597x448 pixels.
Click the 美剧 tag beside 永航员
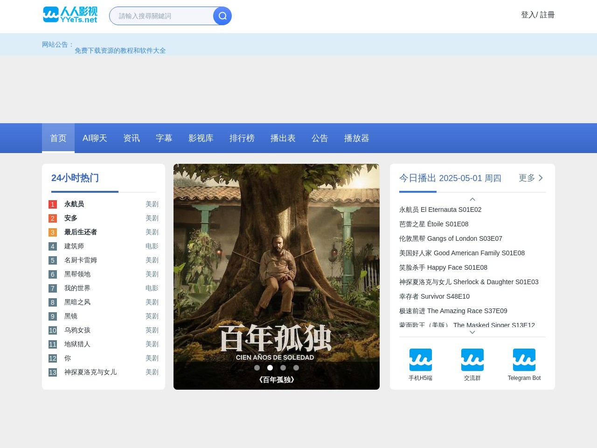tap(152, 204)
